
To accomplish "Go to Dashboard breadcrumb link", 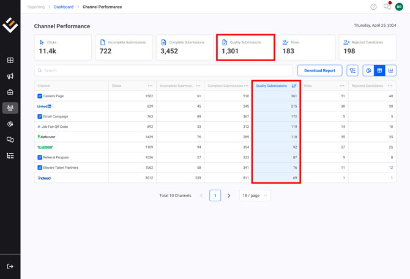I will [x=64, y=7].
